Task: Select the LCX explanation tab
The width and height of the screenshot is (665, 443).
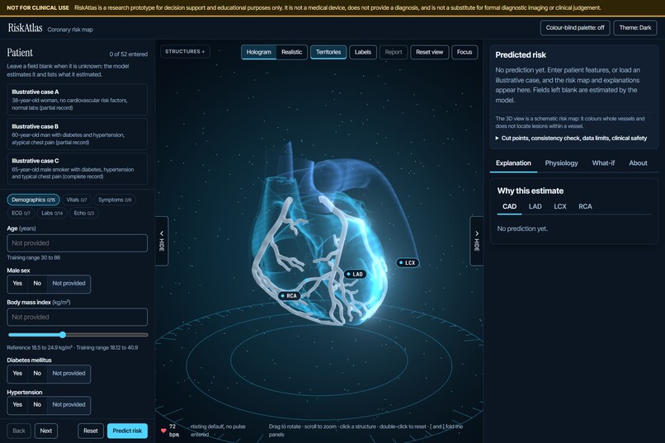Action: [x=560, y=207]
